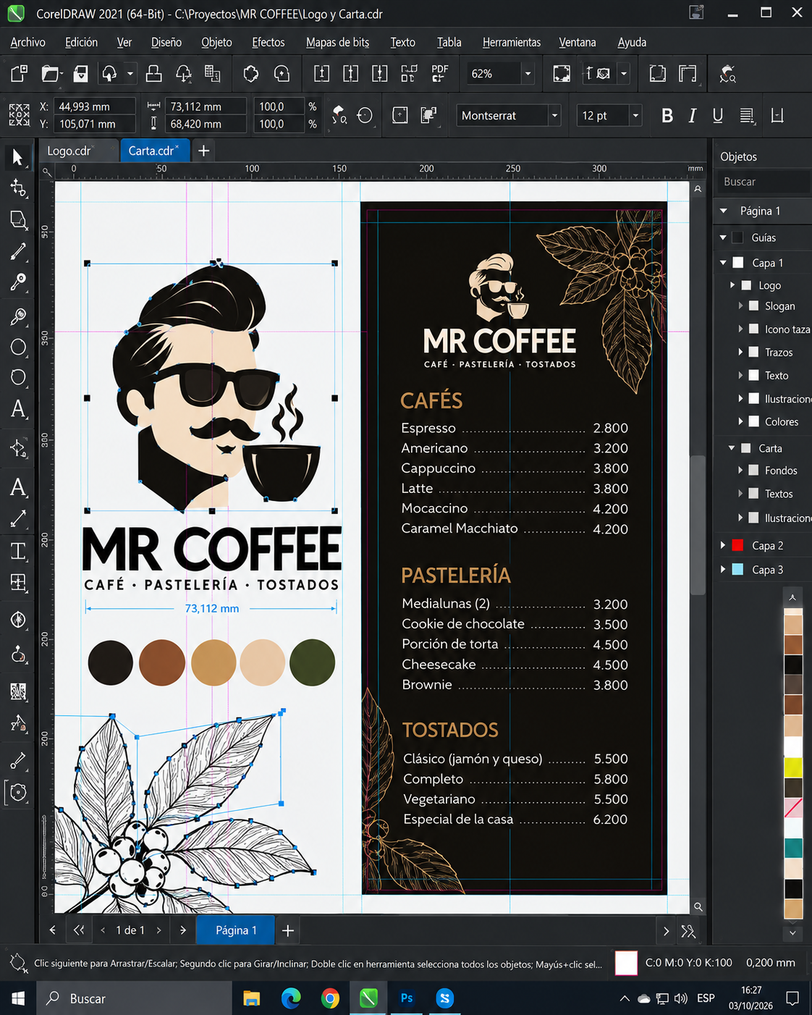Toggle the box beside Icono taza
Image resolution: width=812 pixels, height=1015 pixels.
coord(753,329)
